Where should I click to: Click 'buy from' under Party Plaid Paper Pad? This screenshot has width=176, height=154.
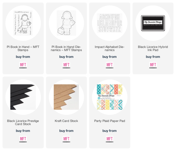pos(110,131)
